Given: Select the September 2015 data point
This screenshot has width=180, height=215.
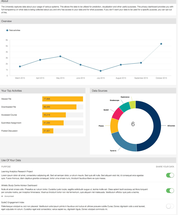Looking at the screenshot, I should [141, 63].
